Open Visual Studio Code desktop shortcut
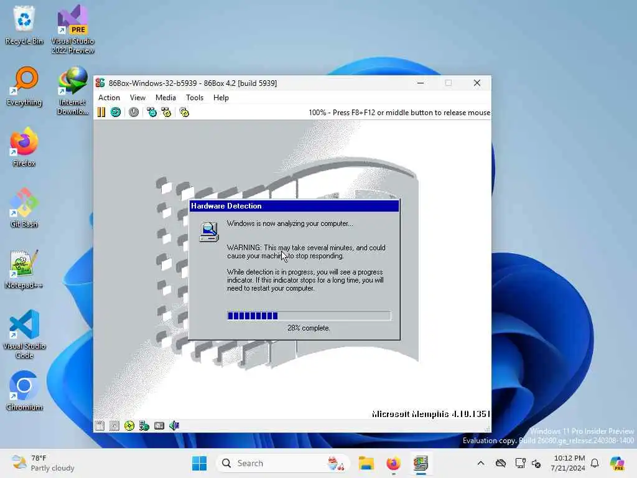The width and height of the screenshot is (637, 478). (x=24, y=334)
